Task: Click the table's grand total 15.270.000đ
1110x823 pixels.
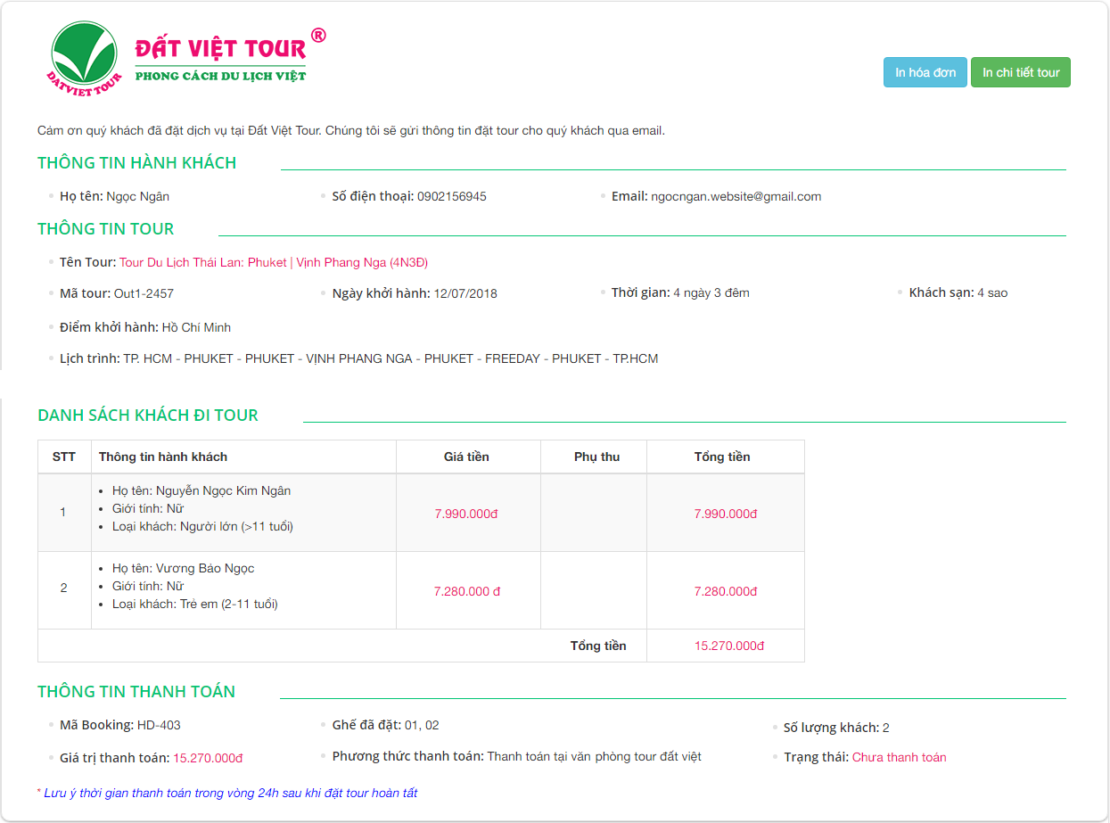Action: click(729, 646)
